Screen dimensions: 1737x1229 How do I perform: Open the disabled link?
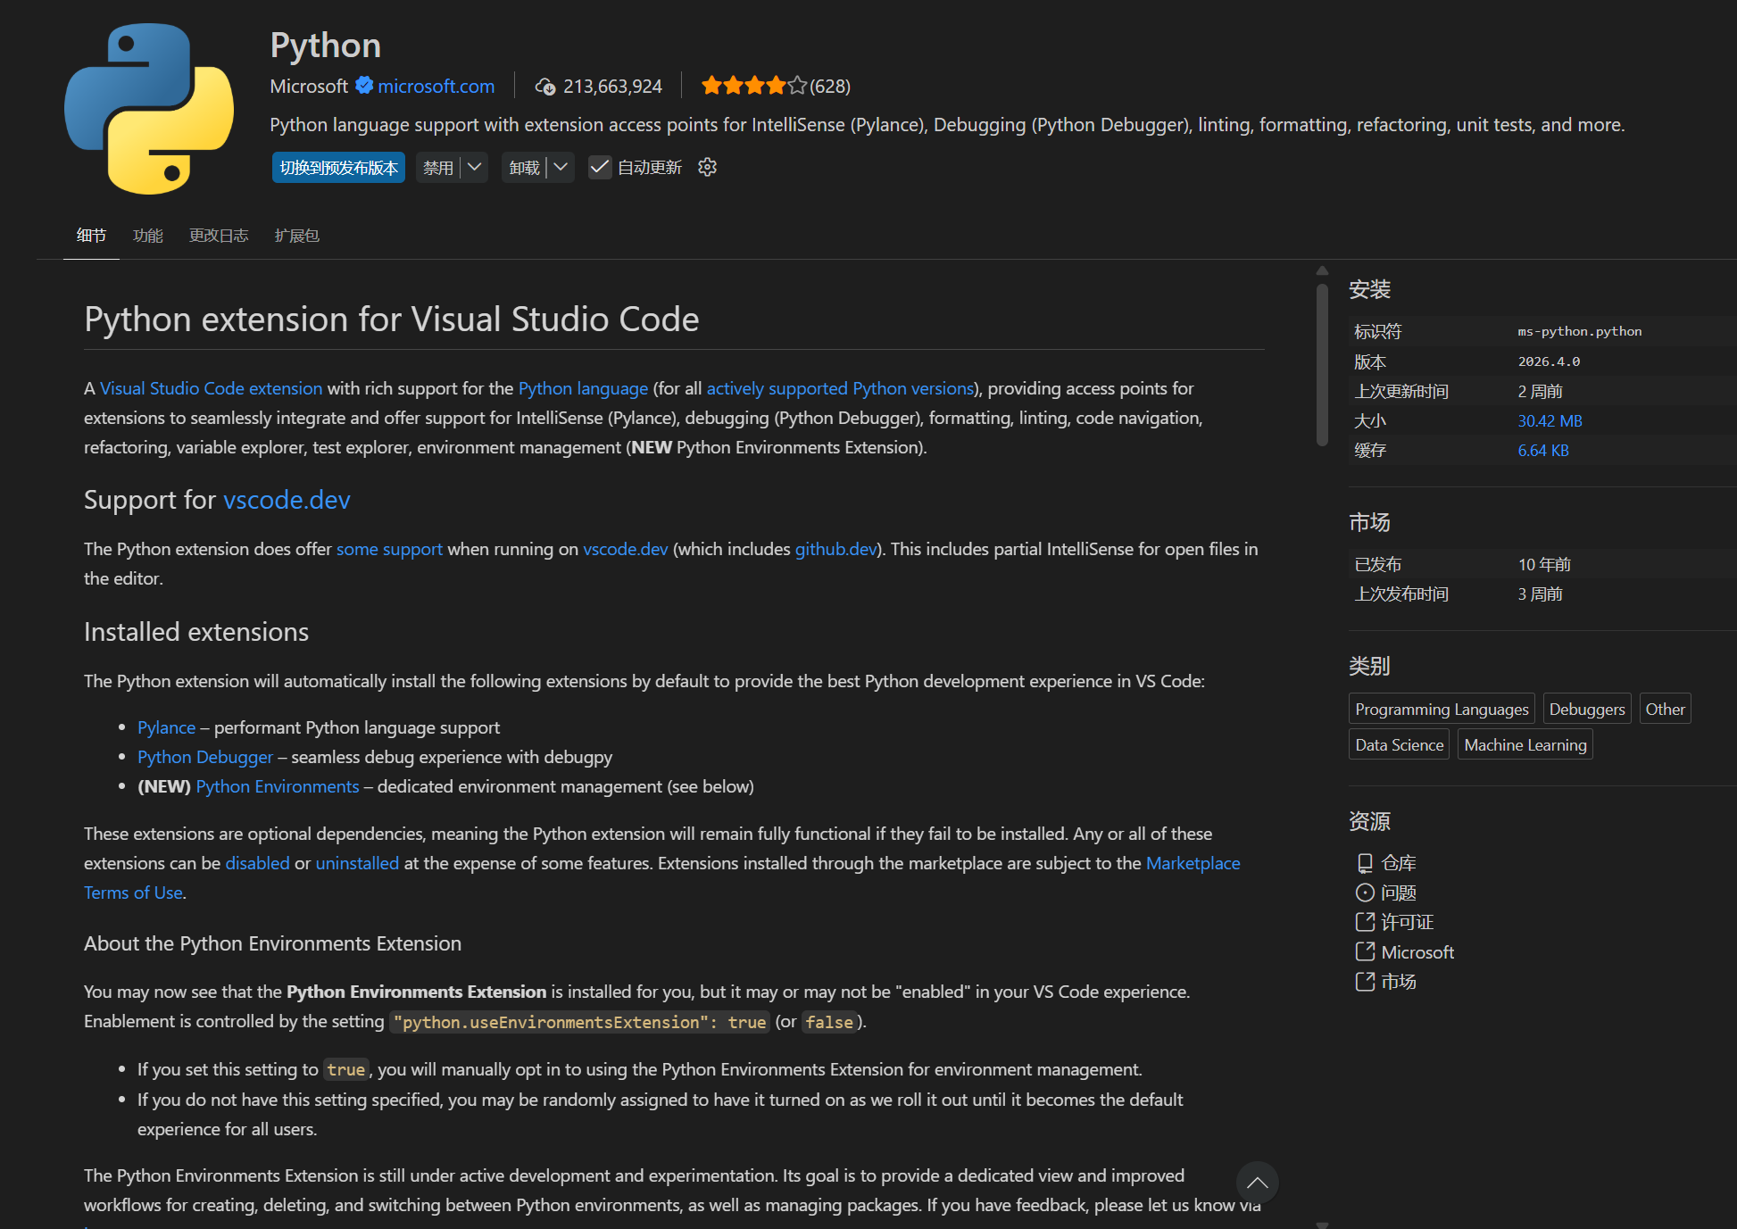coord(257,863)
